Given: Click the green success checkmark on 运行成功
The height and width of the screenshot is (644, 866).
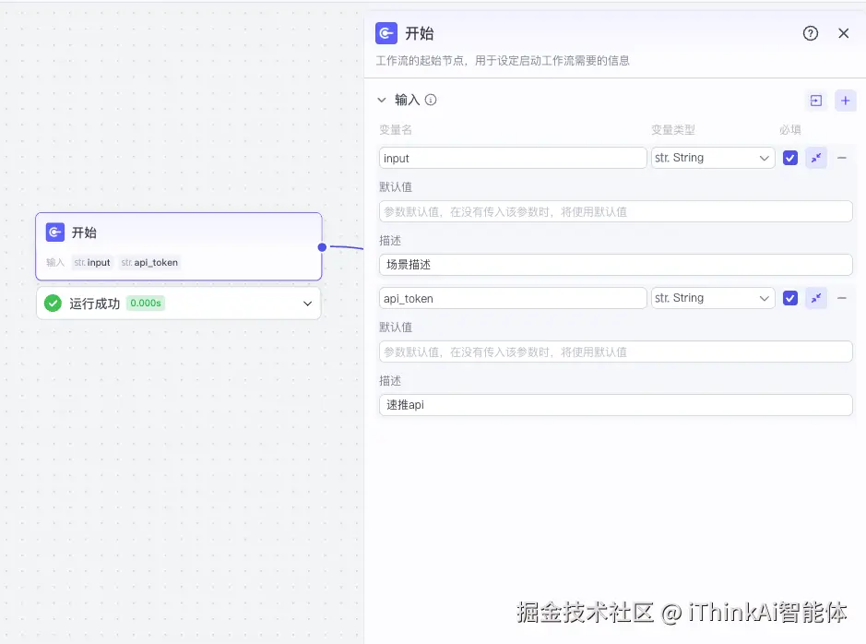Looking at the screenshot, I should 53,303.
